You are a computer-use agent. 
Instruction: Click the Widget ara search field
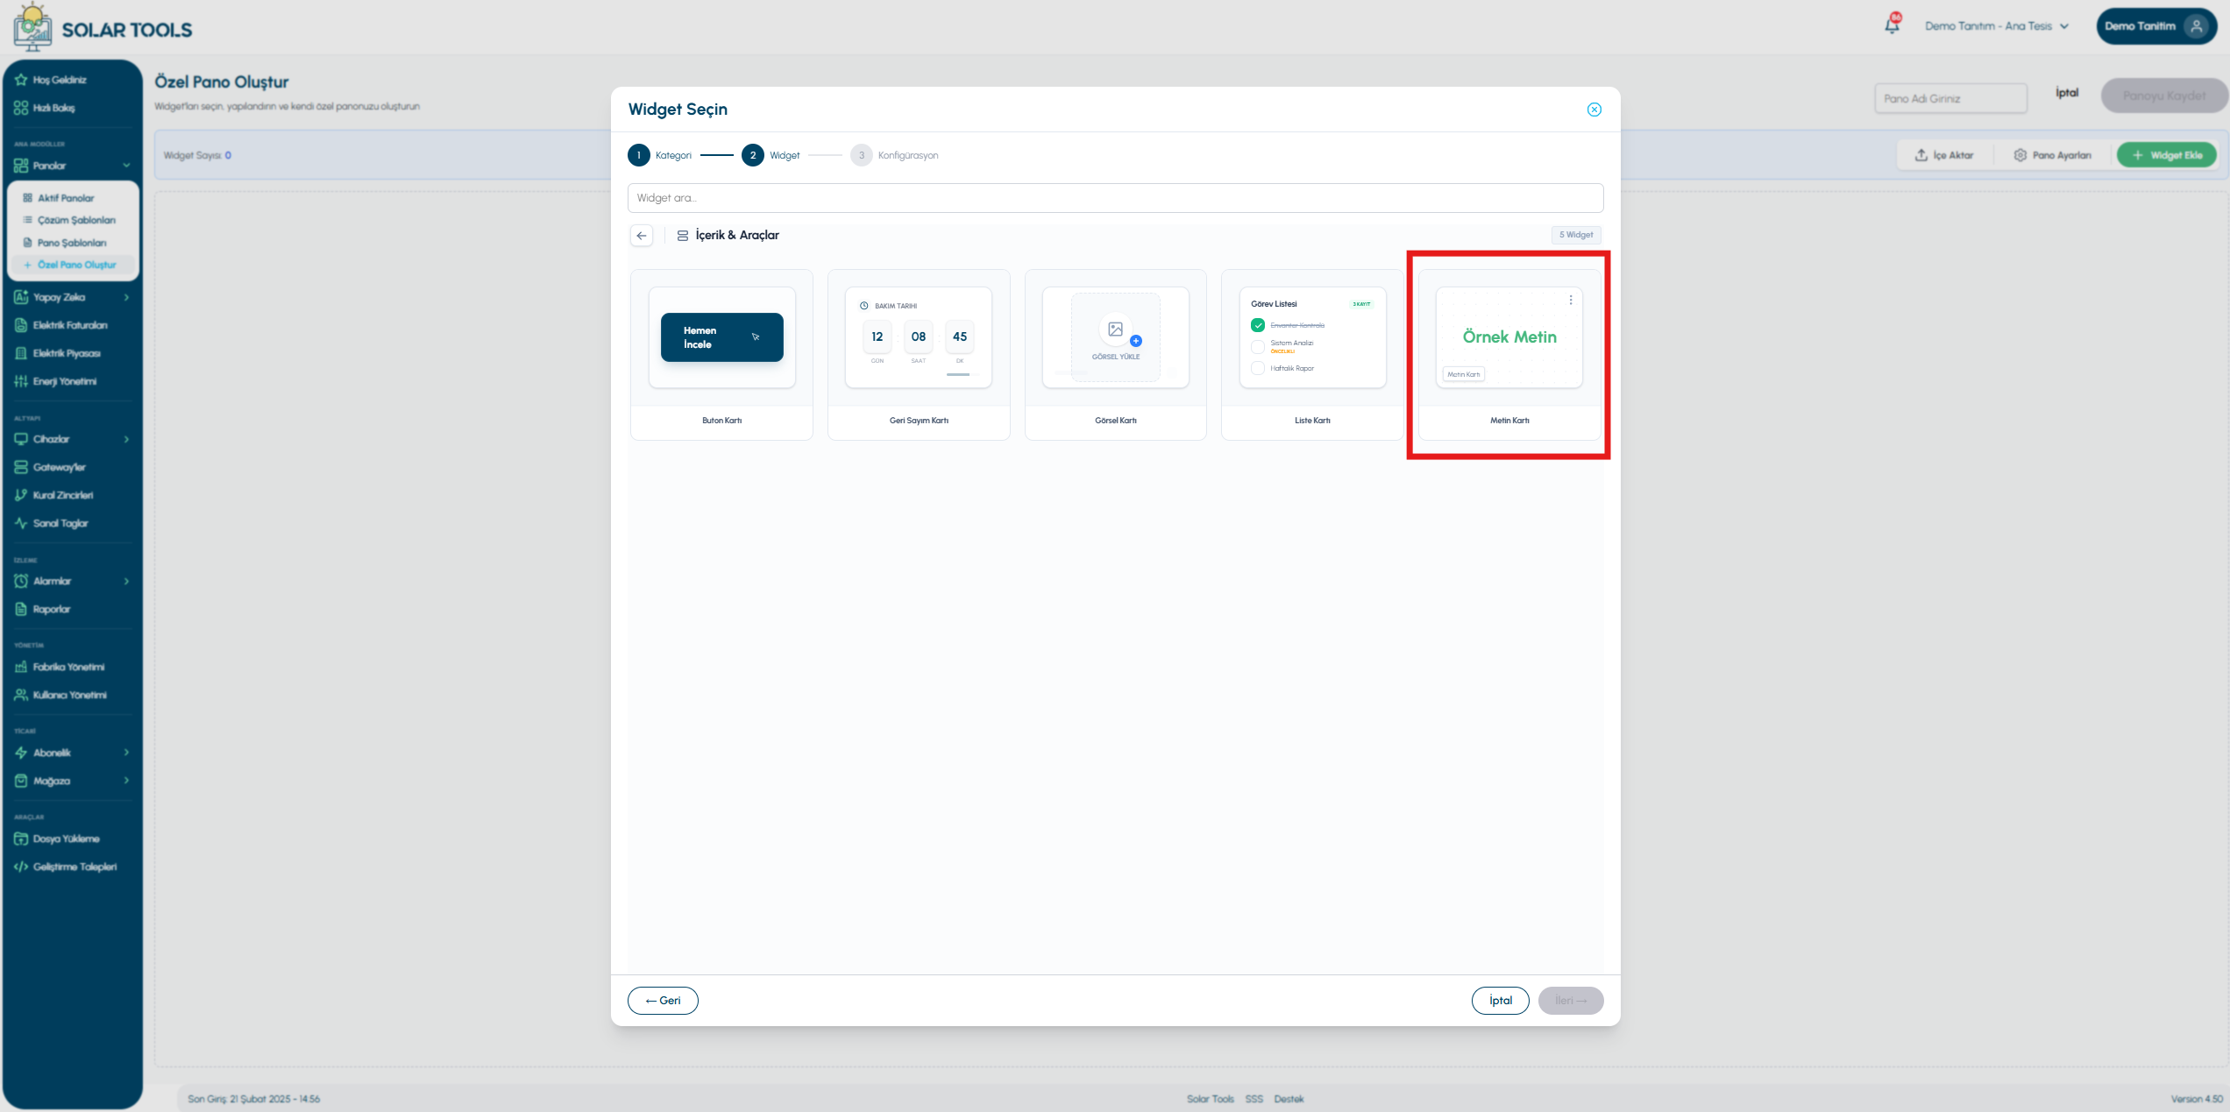pyautogui.click(x=1115, y=198)
